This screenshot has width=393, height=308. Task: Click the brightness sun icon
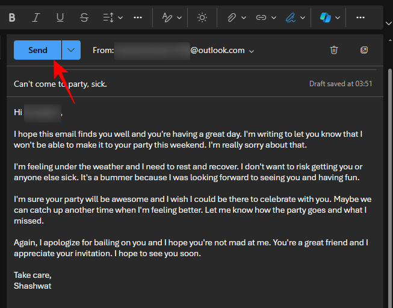[x=202, y=17]
